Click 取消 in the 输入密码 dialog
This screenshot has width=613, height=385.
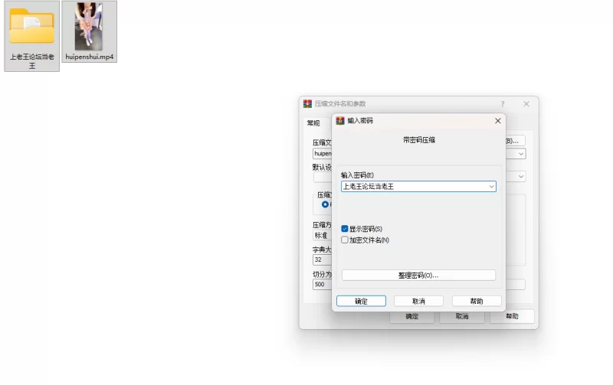coord(418,301)
